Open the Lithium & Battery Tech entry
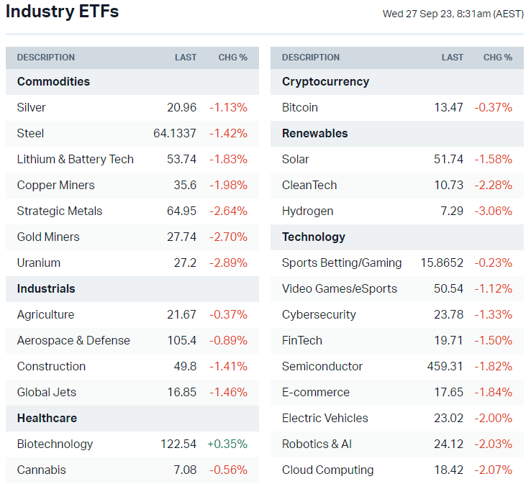Image resolution: width=531 pixels, height=484 pixels. coord(76,160)
